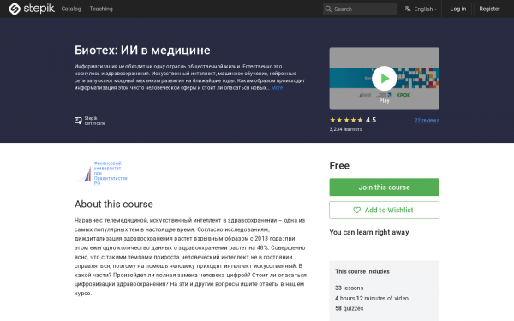This screenshot has width=514, height=321.
Task: Click the language translate icon
Action: tap(408, 9)
